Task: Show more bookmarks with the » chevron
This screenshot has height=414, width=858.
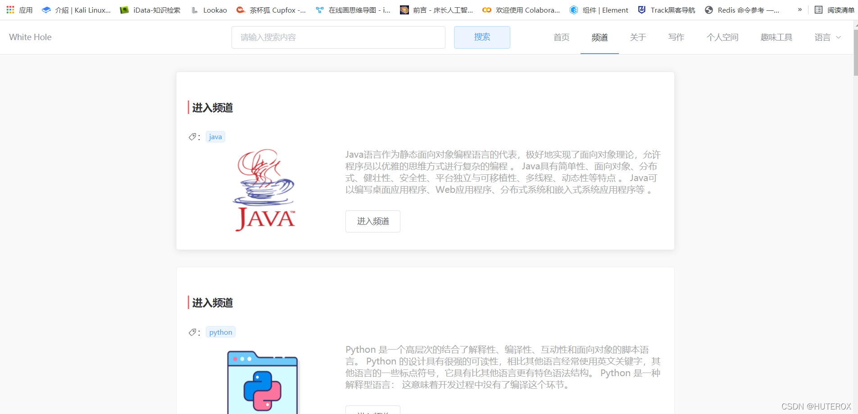Action: pyautogui.click(x=800, y=9)
